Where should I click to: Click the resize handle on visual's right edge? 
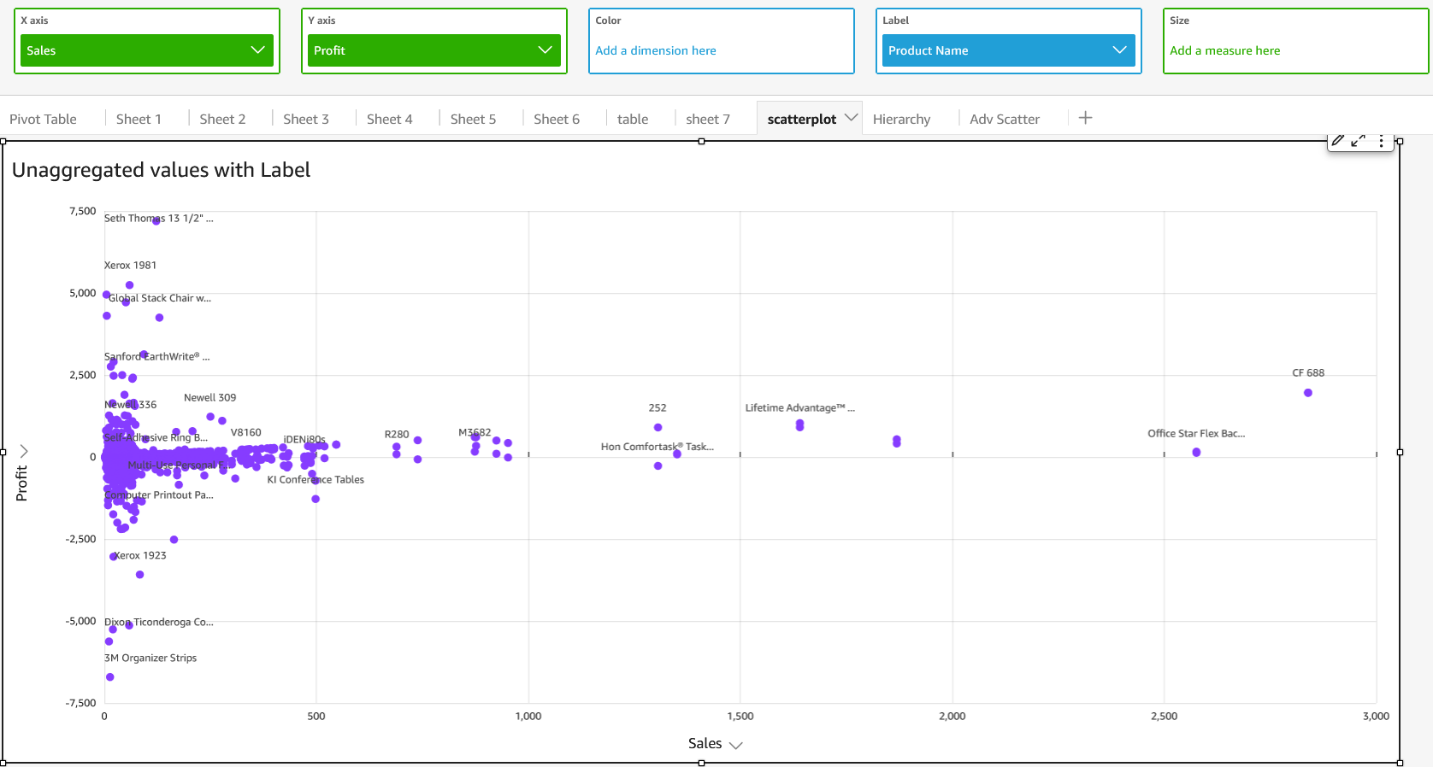coord(1400,452)
